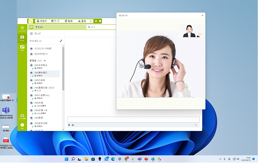Viewport: 259px width, 163px height.
Task: Open the clock and date in taskbar
Action: pos(246,159)
